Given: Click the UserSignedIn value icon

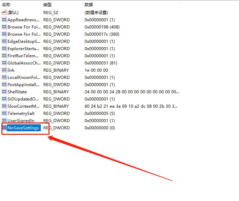Looking at the screenshot, I should click(4, 120).
